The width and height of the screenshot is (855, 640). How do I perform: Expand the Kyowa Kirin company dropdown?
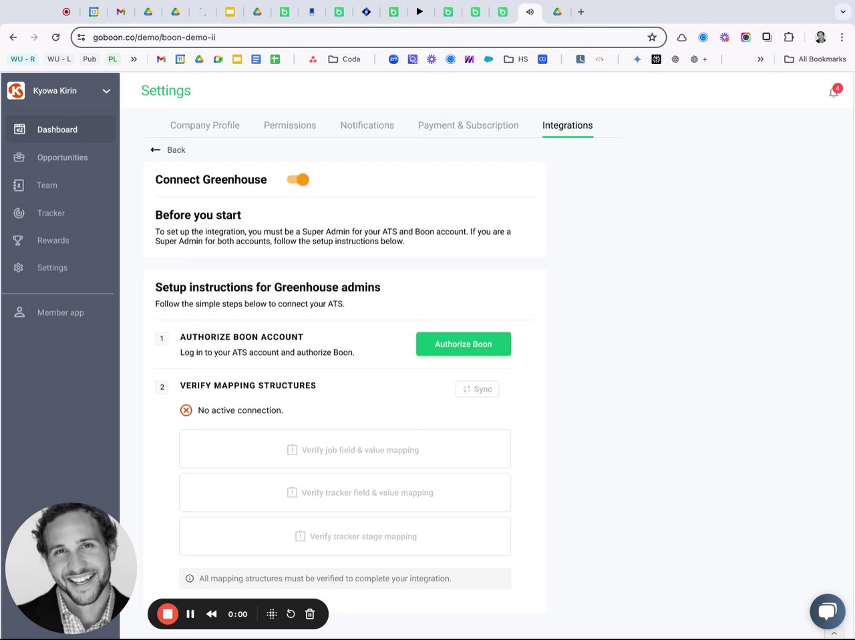(x=106, y=91)
